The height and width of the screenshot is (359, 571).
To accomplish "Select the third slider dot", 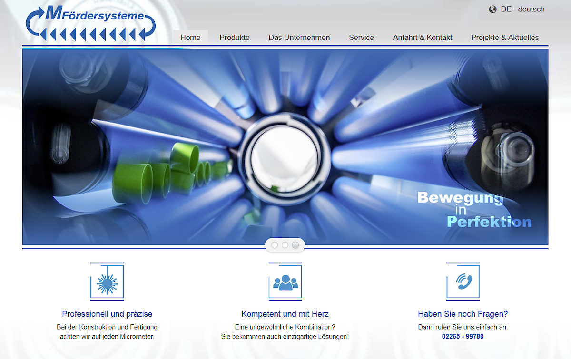I will click(x=295, y=245).
